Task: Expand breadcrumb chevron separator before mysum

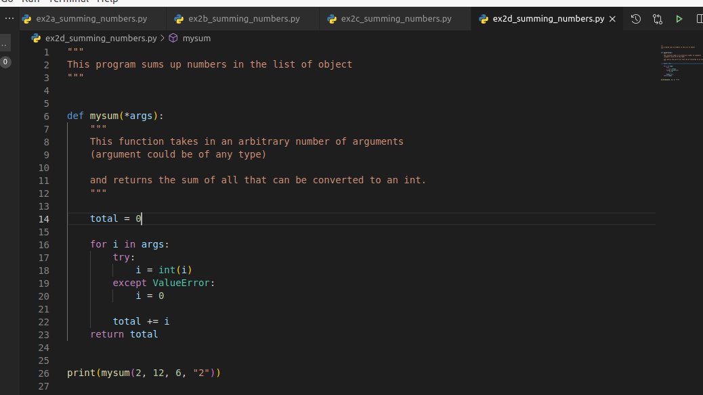Action: 163,38
